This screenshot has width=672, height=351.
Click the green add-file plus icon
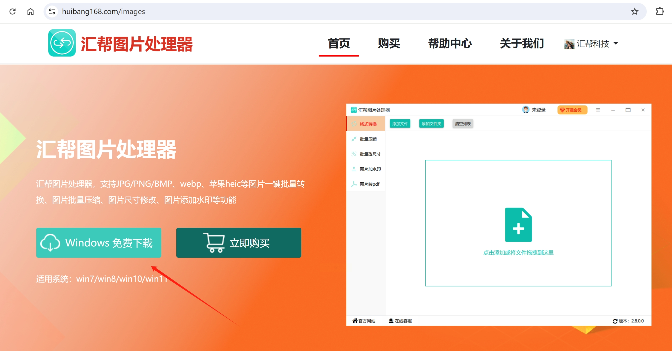click(518, 225)
